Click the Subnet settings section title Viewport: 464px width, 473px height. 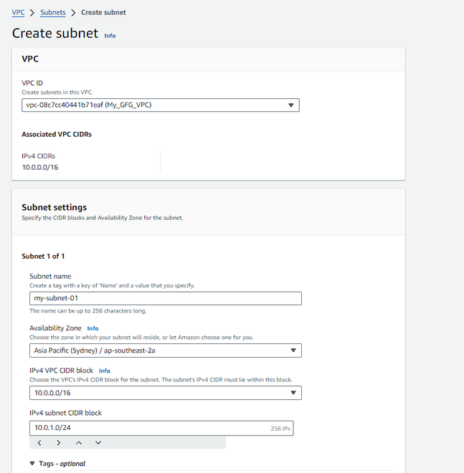[55, 208]
